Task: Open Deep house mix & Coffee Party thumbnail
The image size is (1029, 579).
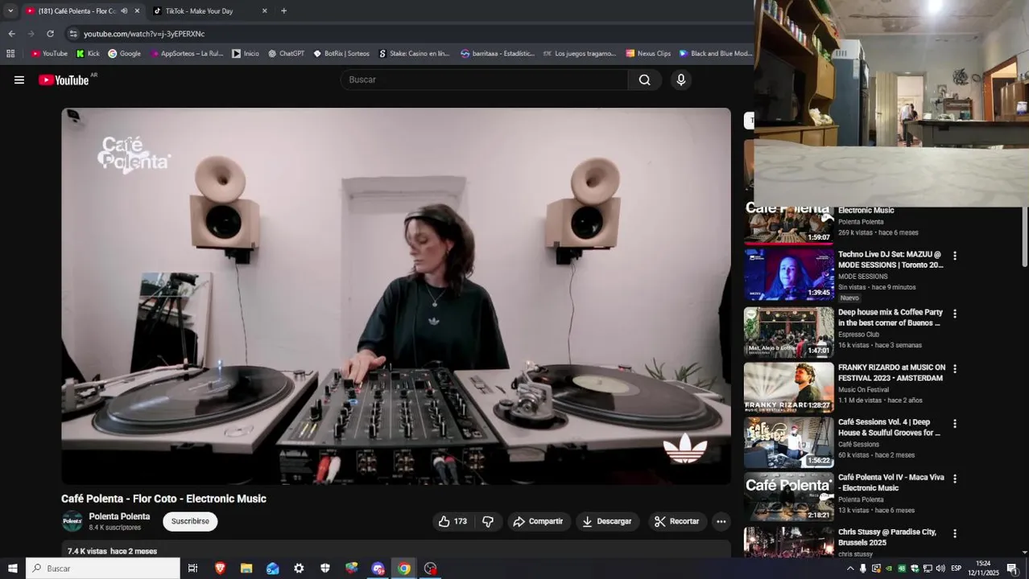Action: pyautogui.click(x=789, y=332)
